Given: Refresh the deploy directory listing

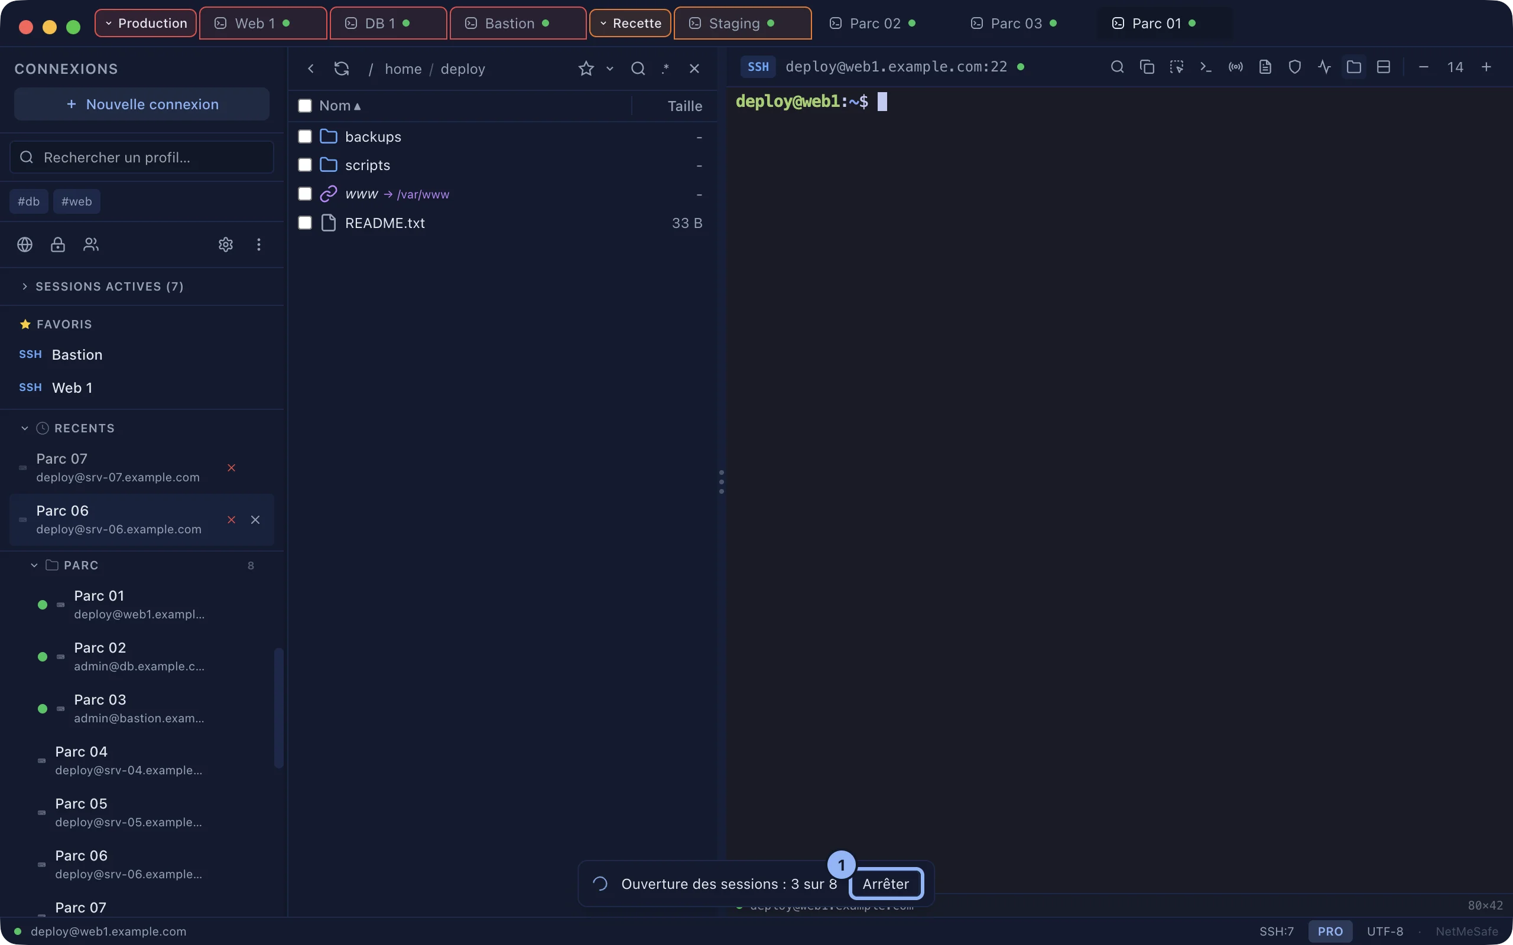Looking at the screenshot, I should tap(342, 69).
